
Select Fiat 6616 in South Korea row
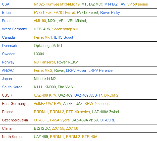pyautogui.click(x=65, y=87)
